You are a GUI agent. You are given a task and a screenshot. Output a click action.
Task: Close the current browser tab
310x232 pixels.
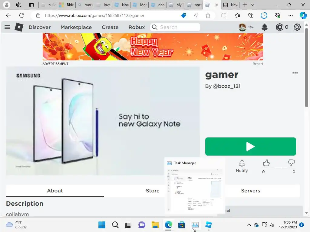click(x=217, y=5)
